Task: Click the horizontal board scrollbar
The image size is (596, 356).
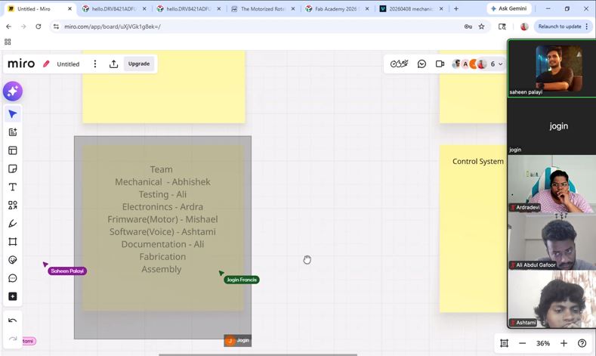Action: click(x=258, y=354)
